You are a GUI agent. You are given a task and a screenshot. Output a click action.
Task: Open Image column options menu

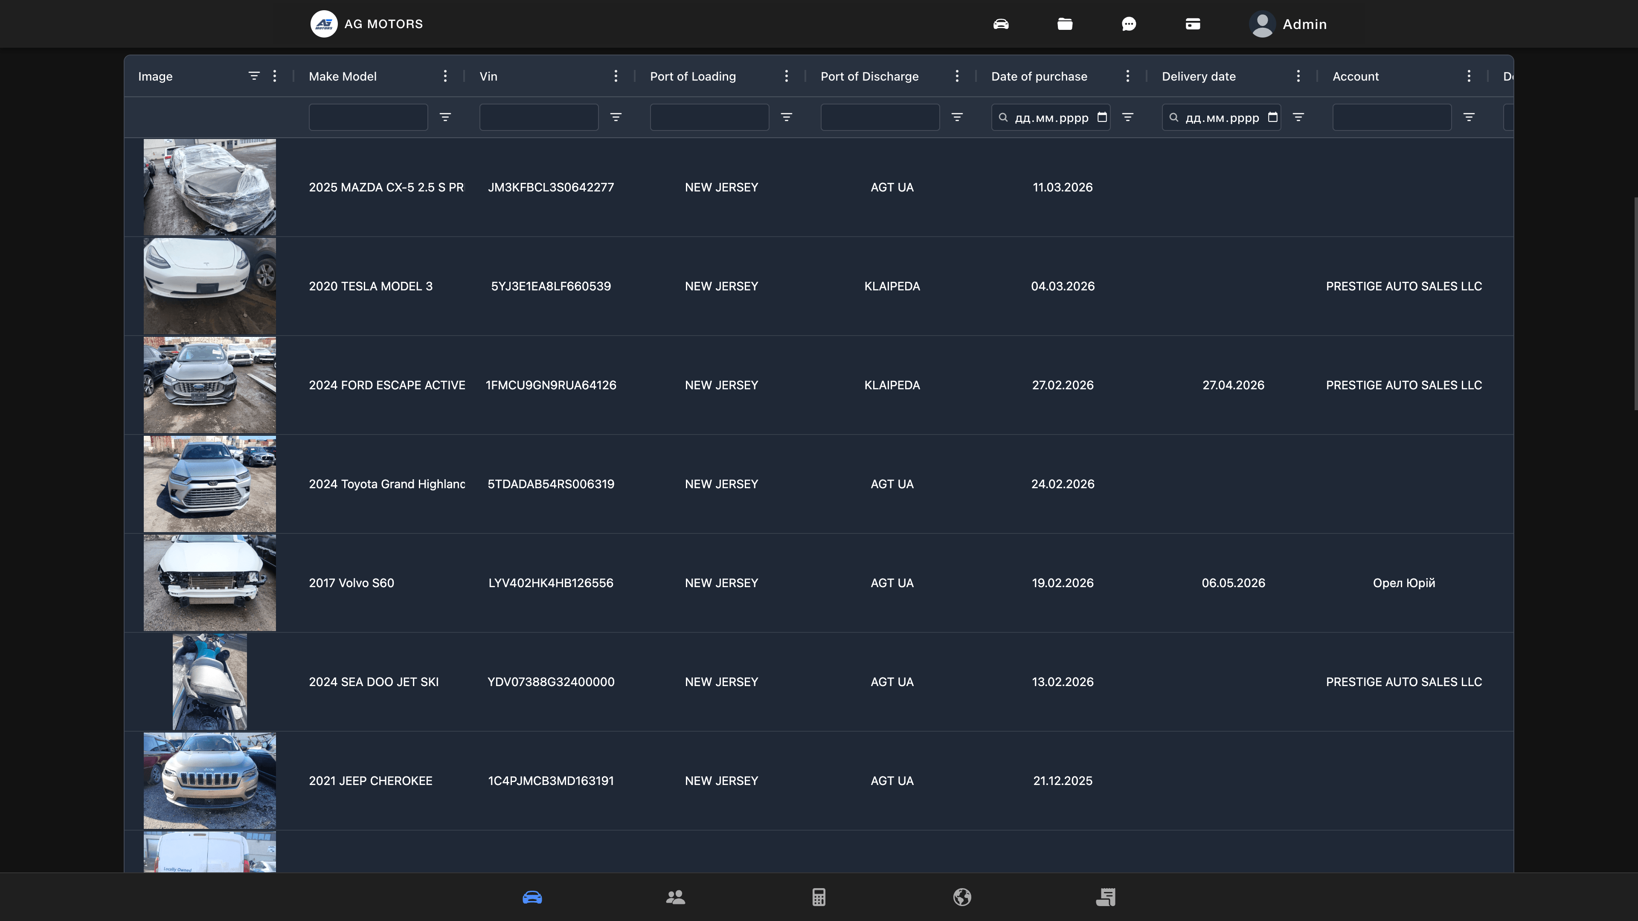(275, 75)
